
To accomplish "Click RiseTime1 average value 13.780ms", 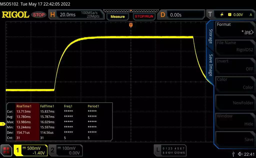I will [23, 117].
